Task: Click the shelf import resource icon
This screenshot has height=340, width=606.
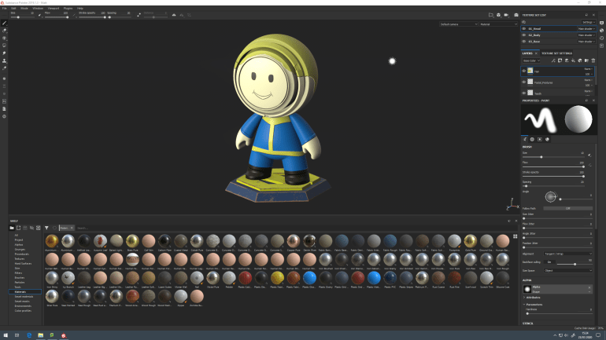Action: pos(39,228)
